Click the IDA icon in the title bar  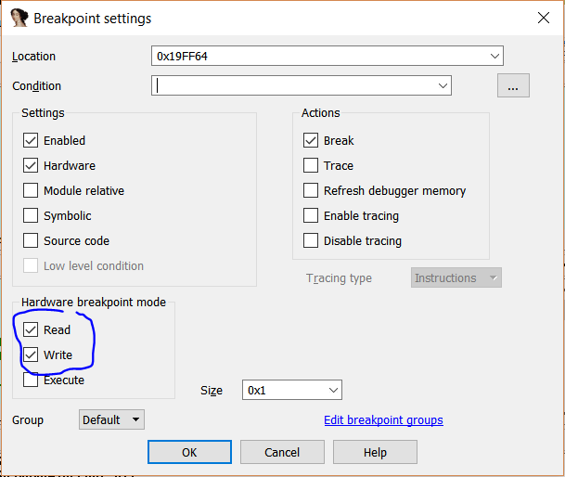[19, 18]
